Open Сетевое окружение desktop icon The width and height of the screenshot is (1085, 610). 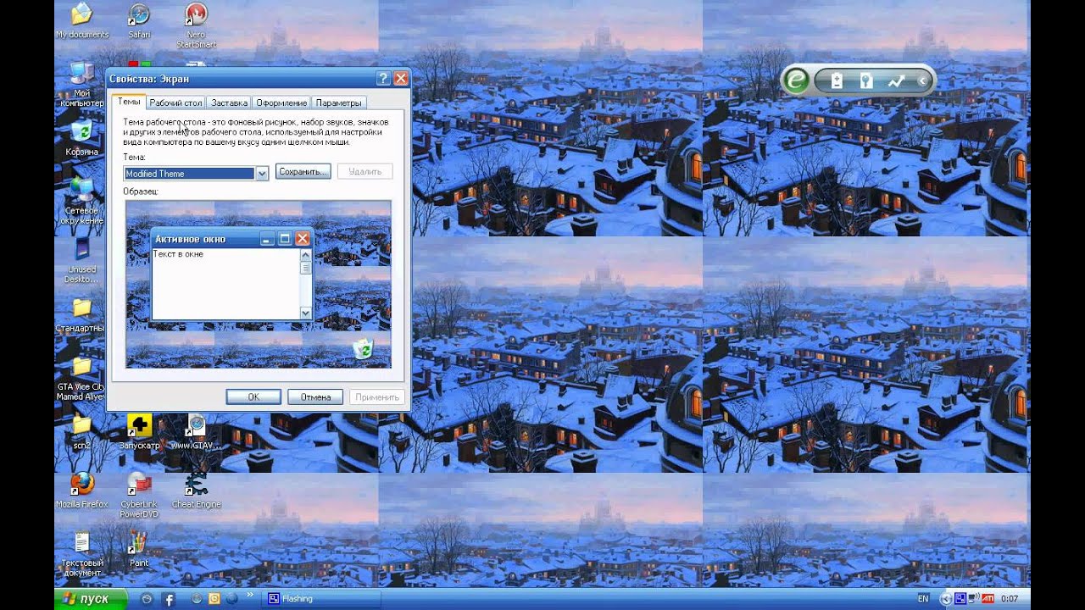[x=82, y=202]
